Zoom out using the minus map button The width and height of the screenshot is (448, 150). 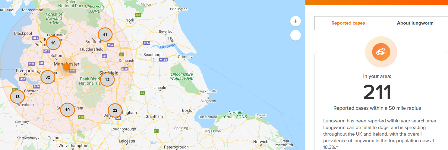(295, 35)
